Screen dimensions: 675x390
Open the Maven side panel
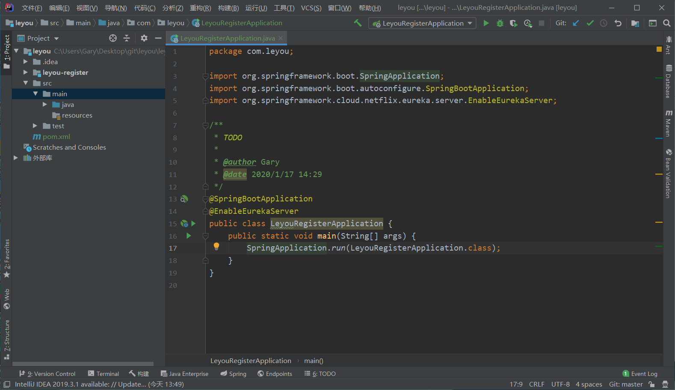tap(669, 123)
